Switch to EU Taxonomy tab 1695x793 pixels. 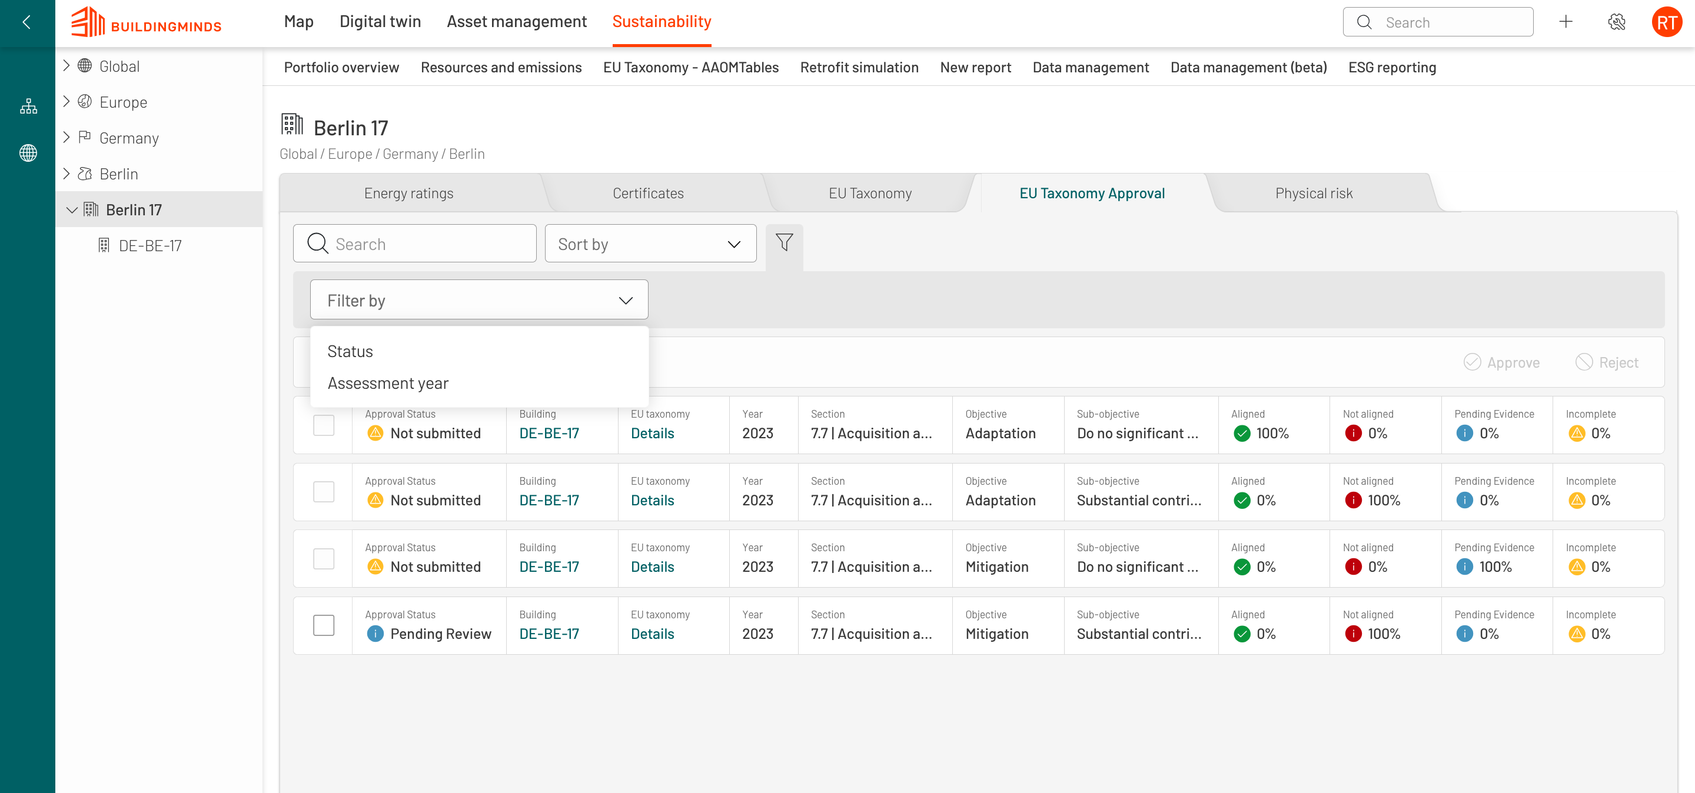click(x=870, y=194)
